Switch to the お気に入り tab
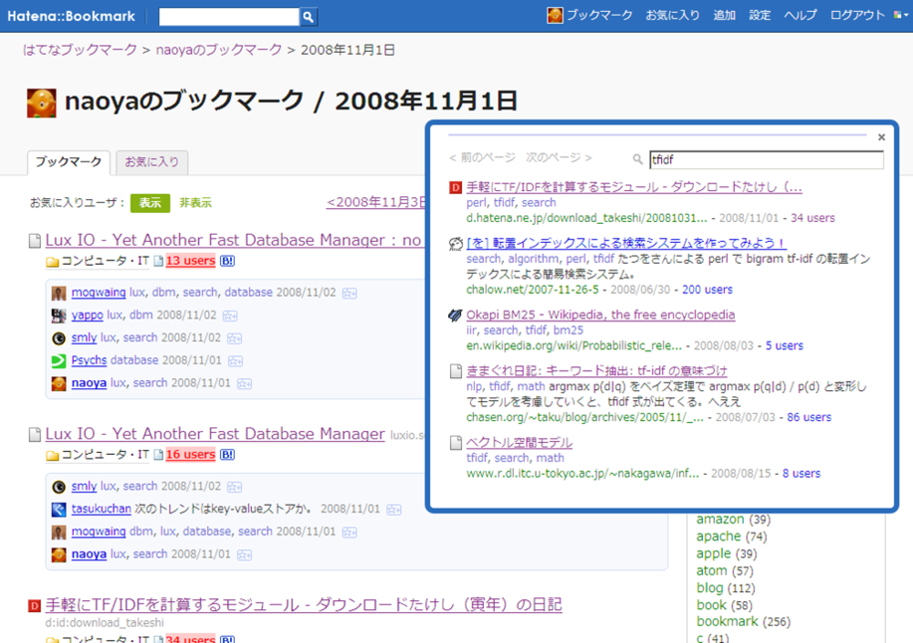The width and height of the screenshot is (913, 643). click(152, 162)
